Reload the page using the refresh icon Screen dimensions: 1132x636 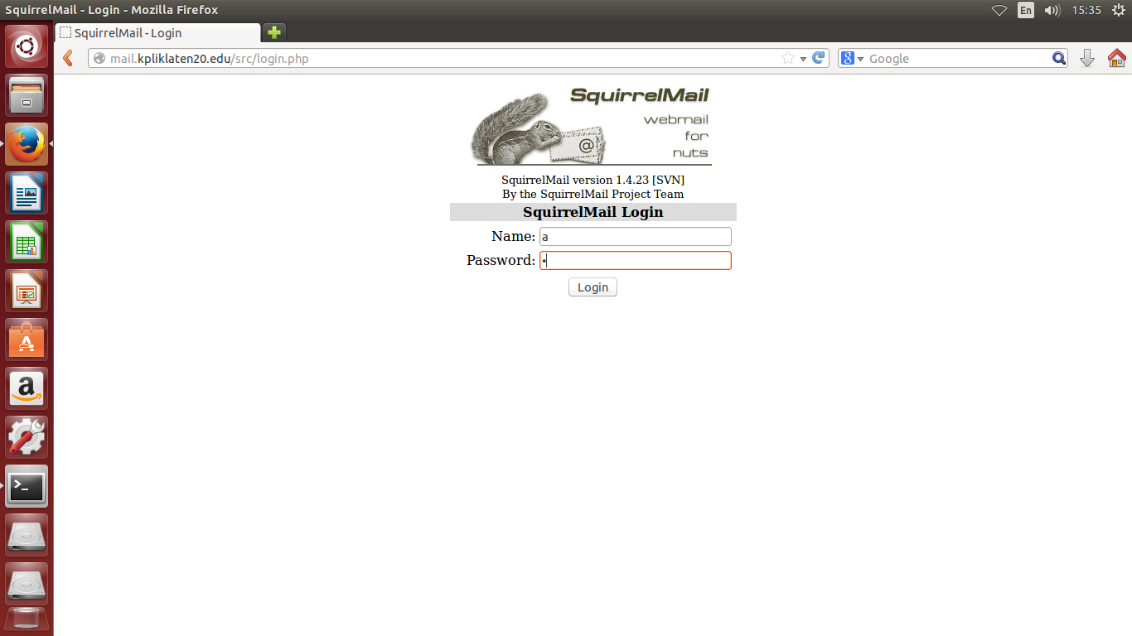pos(818,58)
